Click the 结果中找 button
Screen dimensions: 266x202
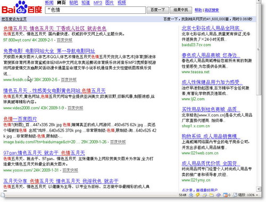(x=181, y=10)
